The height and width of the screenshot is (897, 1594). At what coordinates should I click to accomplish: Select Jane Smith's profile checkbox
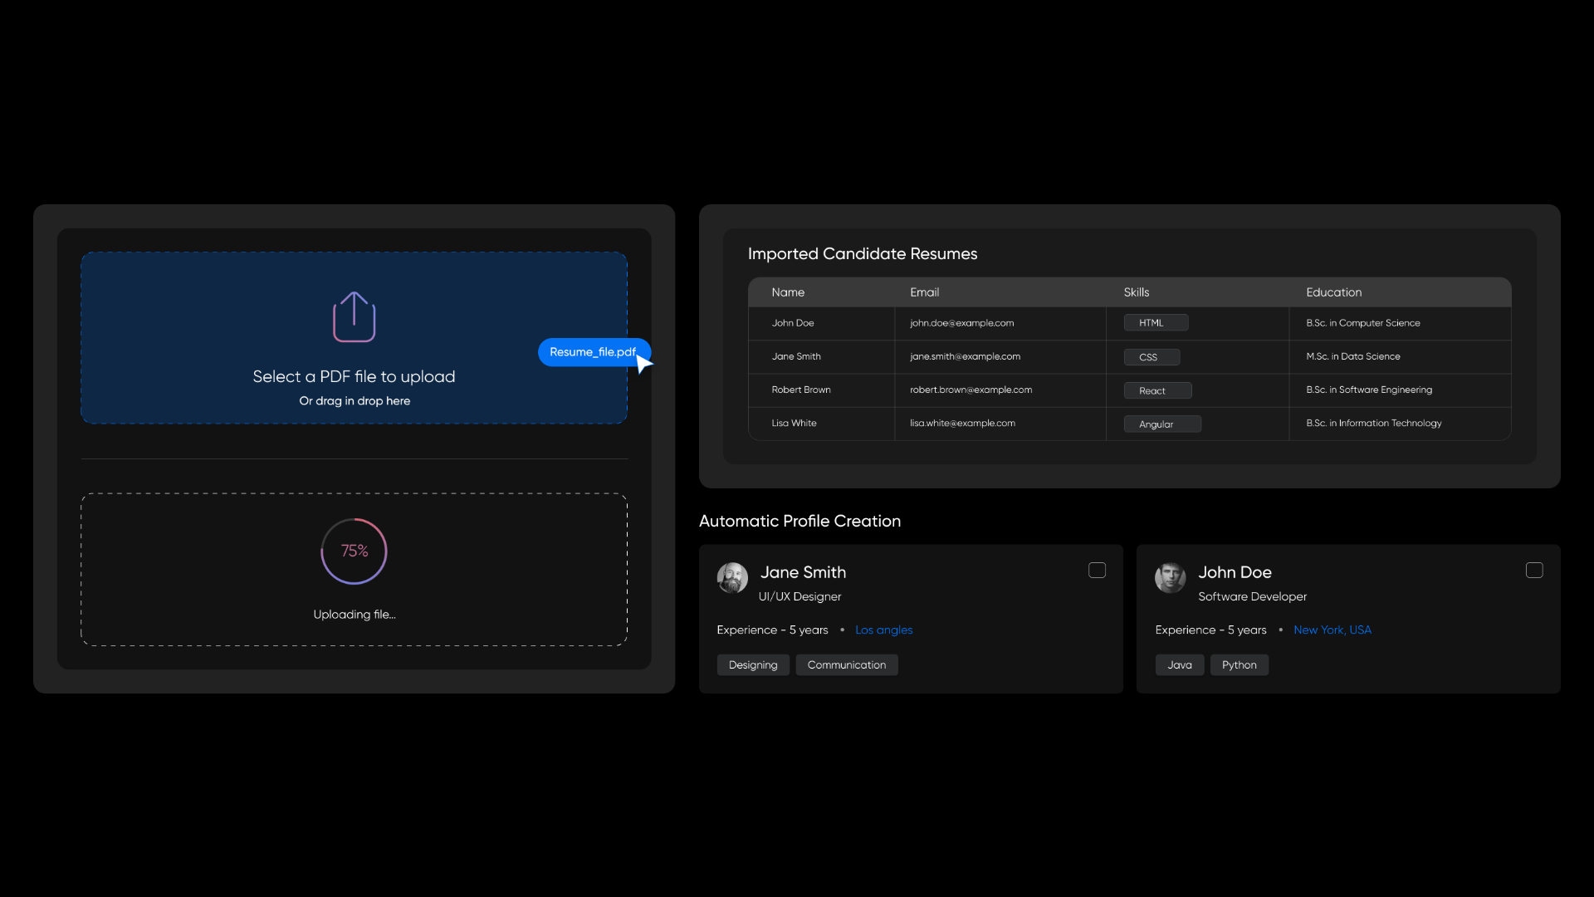pos(1097,571)
